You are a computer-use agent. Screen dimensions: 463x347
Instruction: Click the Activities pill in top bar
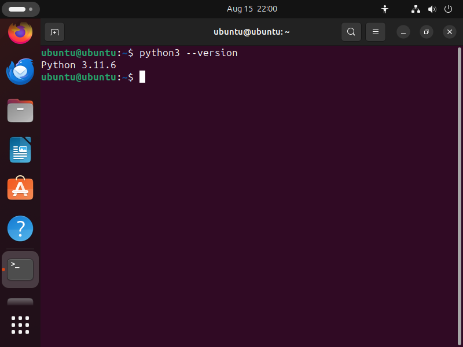21,9
